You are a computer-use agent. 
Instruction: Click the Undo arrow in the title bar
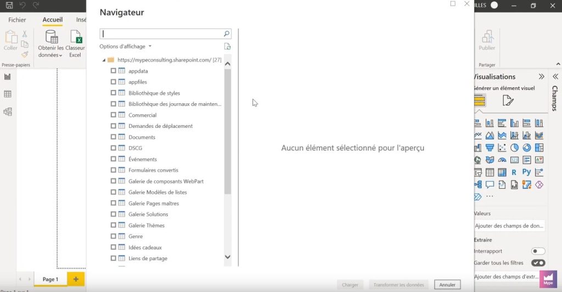[23, 5]
